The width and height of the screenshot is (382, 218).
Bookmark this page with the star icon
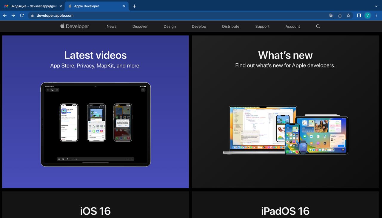click(x=348, y=16)
